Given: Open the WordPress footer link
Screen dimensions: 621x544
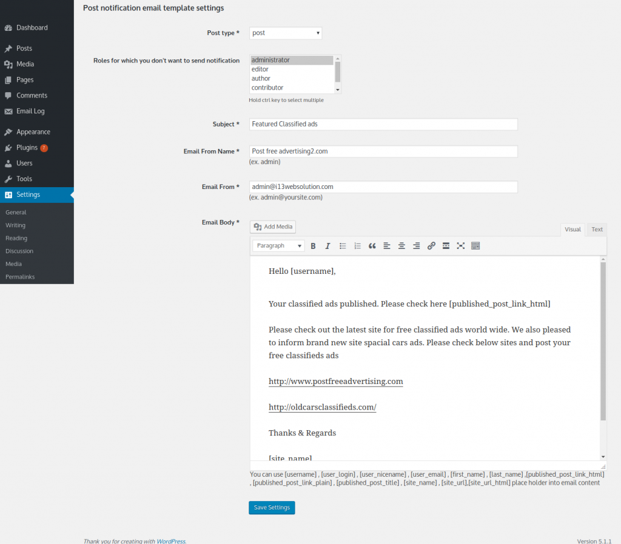Looking at the screenshot, I should (170, 541).
